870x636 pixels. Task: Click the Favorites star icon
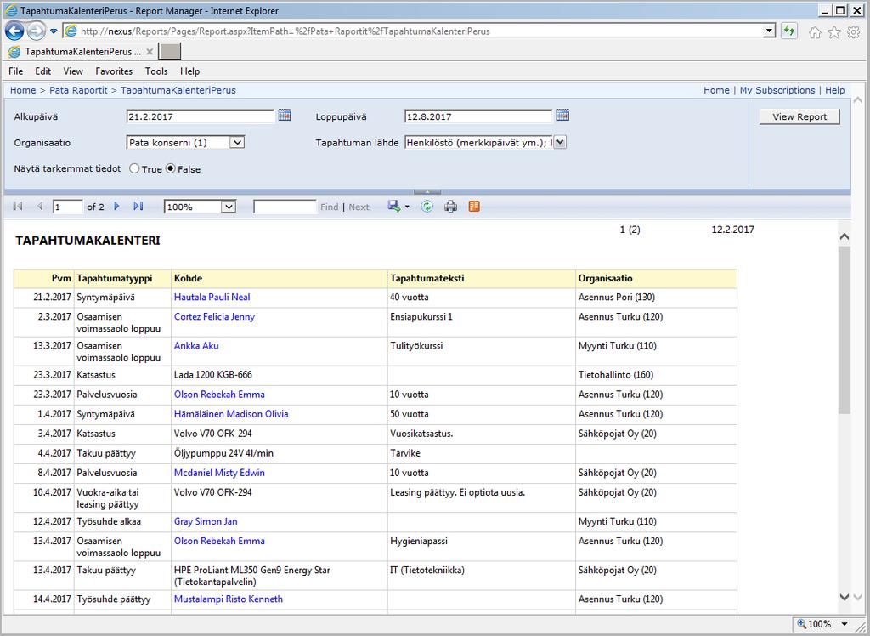click(x=834, y=32)
